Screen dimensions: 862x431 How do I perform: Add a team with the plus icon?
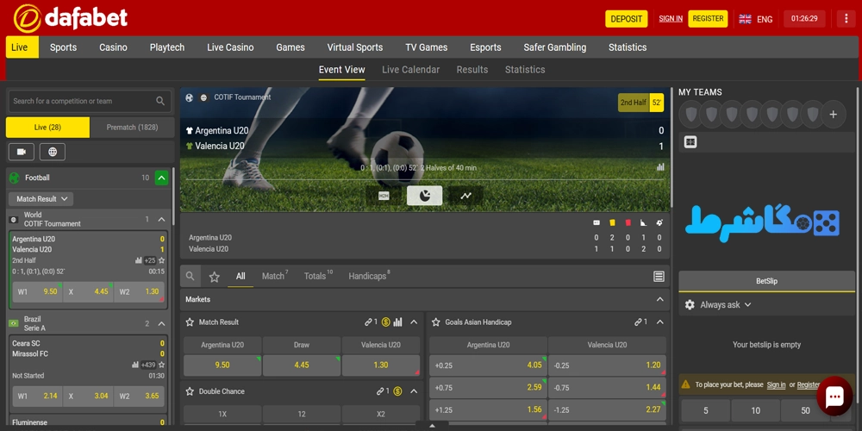[x=834, y=115]
